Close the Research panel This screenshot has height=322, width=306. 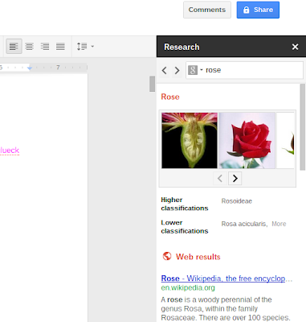295,47
